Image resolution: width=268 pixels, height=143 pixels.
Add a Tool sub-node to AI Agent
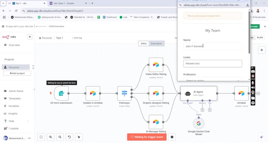210,110
